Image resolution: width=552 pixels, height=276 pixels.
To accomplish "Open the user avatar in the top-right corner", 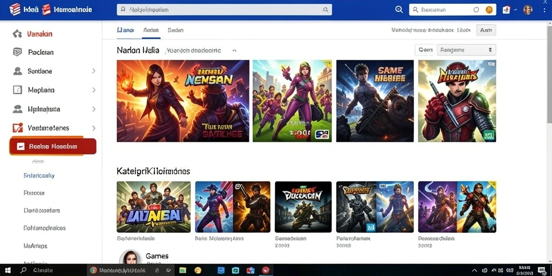I will (528, 10).
